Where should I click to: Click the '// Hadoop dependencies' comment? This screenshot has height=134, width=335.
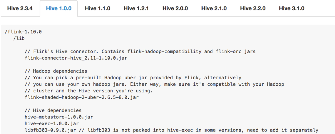56,71
